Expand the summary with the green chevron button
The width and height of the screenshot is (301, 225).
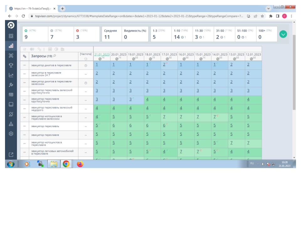(283, 34)
